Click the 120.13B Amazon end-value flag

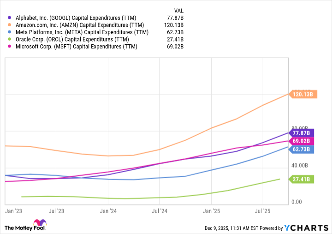(x=302, y=94)
